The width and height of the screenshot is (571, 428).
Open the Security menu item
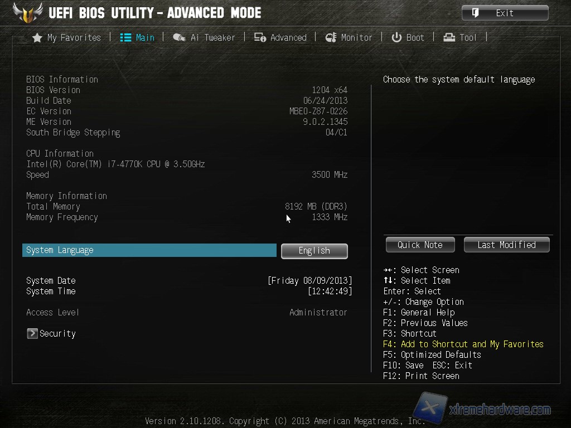point(51,333)
